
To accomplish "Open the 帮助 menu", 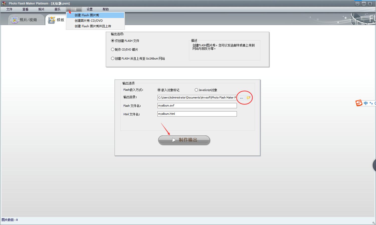I will [x=106, y=9].
